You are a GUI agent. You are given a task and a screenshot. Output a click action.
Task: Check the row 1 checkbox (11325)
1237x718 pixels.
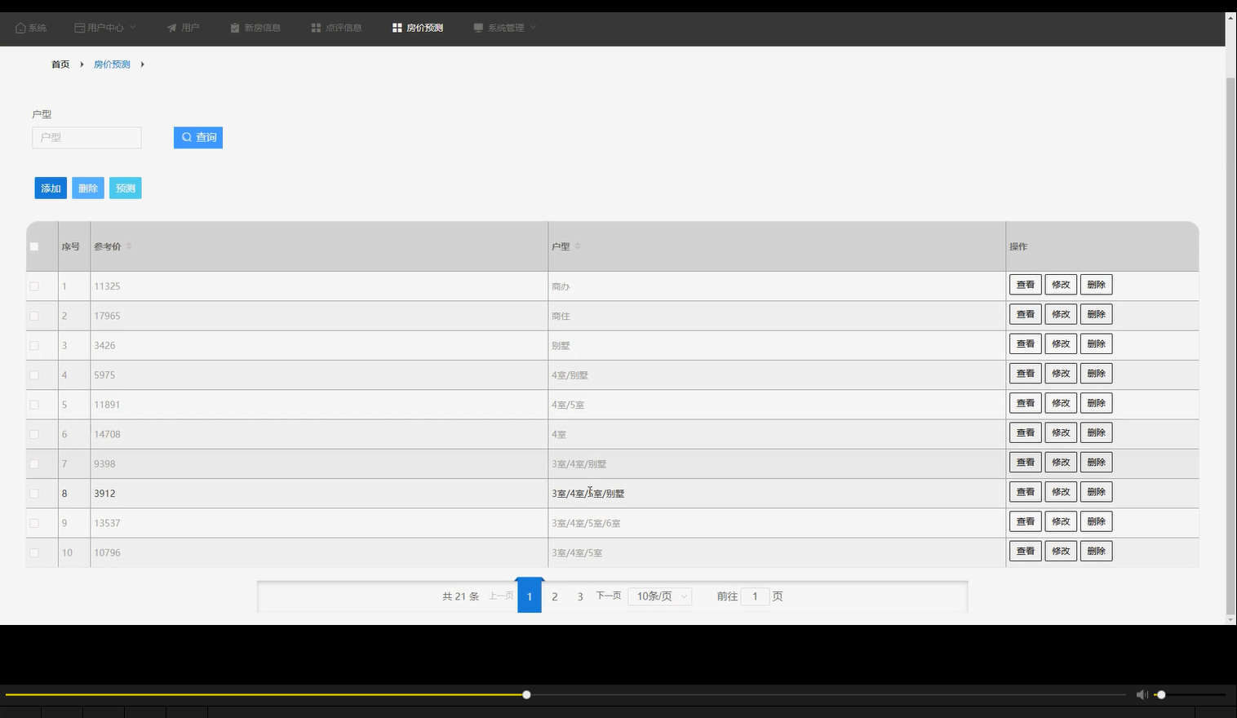click(x=34, y=286)
